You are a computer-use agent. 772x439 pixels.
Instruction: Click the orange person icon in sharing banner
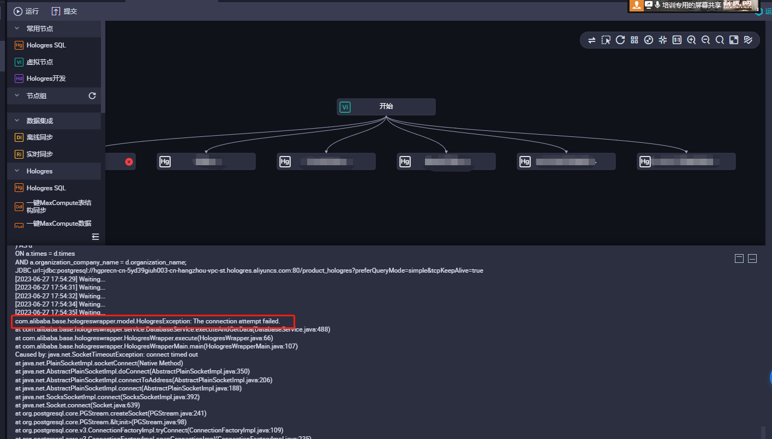(x=636, y=5)
